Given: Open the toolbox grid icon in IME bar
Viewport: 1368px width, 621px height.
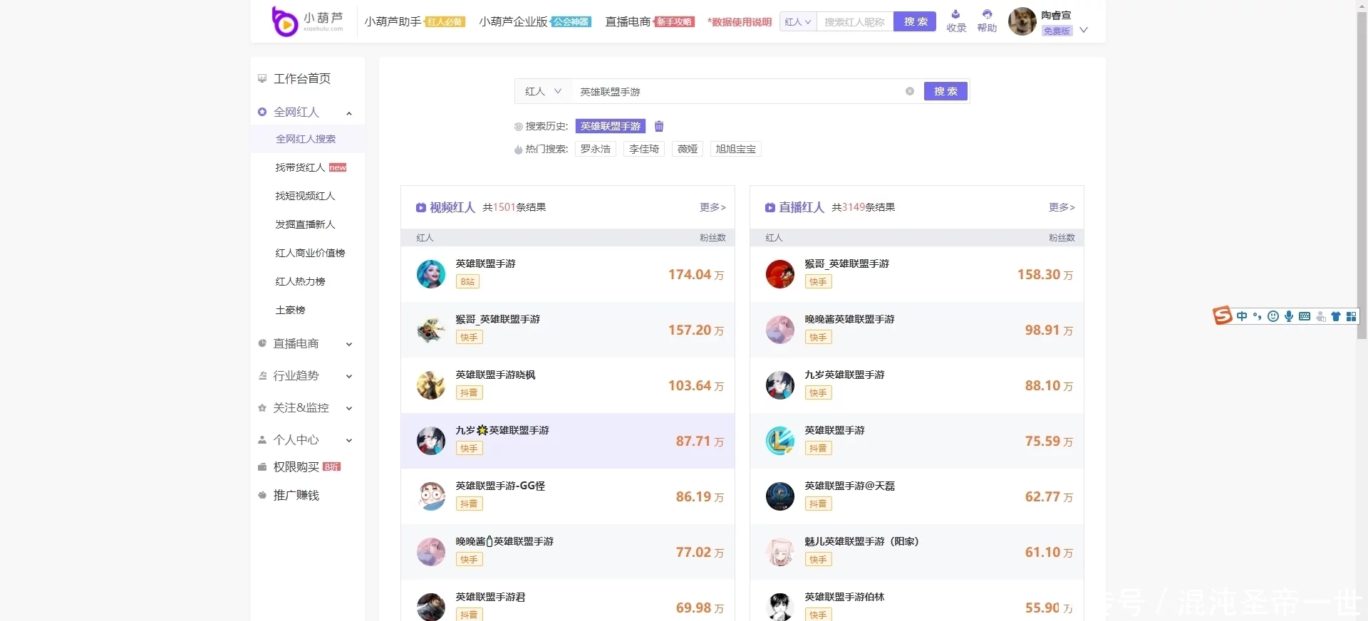Looking at the screenshot, I should [x=1351, y=316].
